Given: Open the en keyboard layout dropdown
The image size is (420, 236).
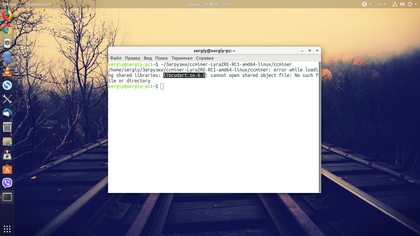Looking at the screenshot, I should pos(379,4).
